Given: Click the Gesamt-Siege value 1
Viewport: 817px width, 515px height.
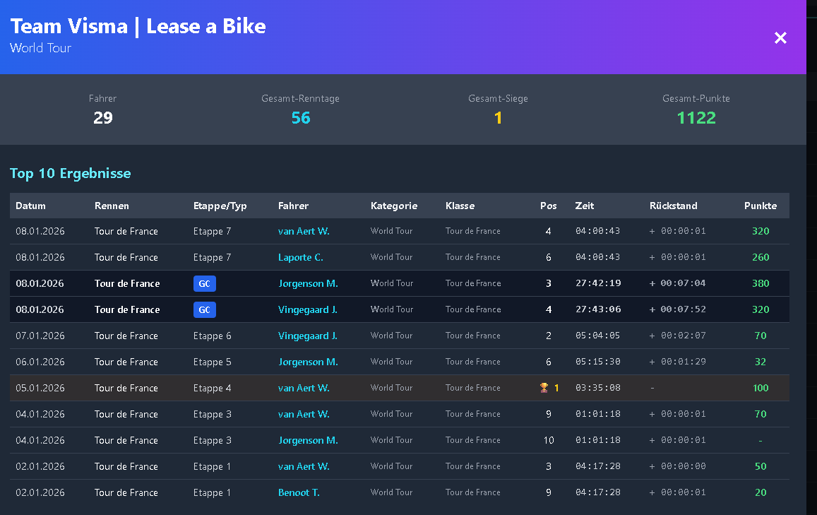Looking at the screenshot, I should 498,118.
